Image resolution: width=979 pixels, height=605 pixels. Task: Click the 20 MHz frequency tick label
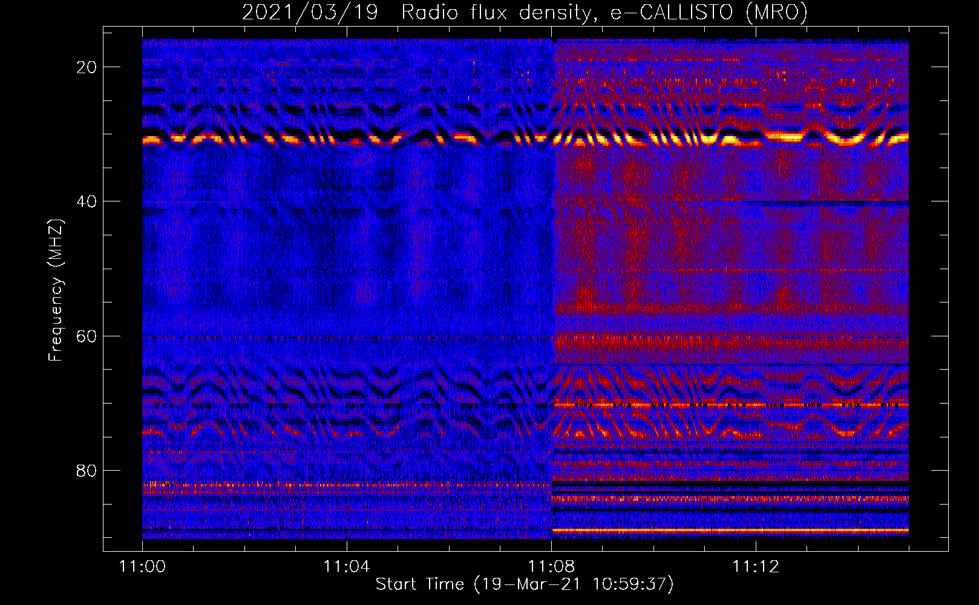[x=87, y=67]
